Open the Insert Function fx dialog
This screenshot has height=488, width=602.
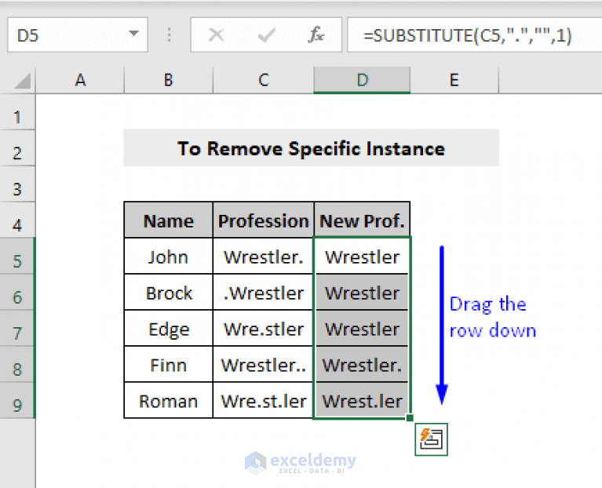(316, 35)
